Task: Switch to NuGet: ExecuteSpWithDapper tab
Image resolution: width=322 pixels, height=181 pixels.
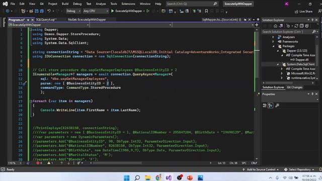Action: coord(87,20)
